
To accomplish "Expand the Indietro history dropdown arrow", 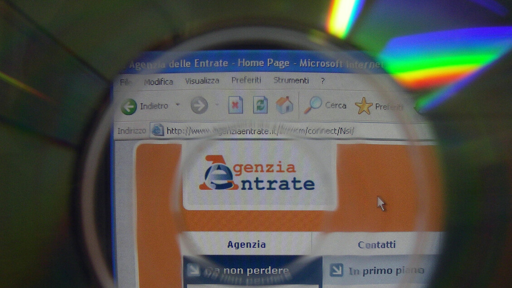I will coord(178,105).
